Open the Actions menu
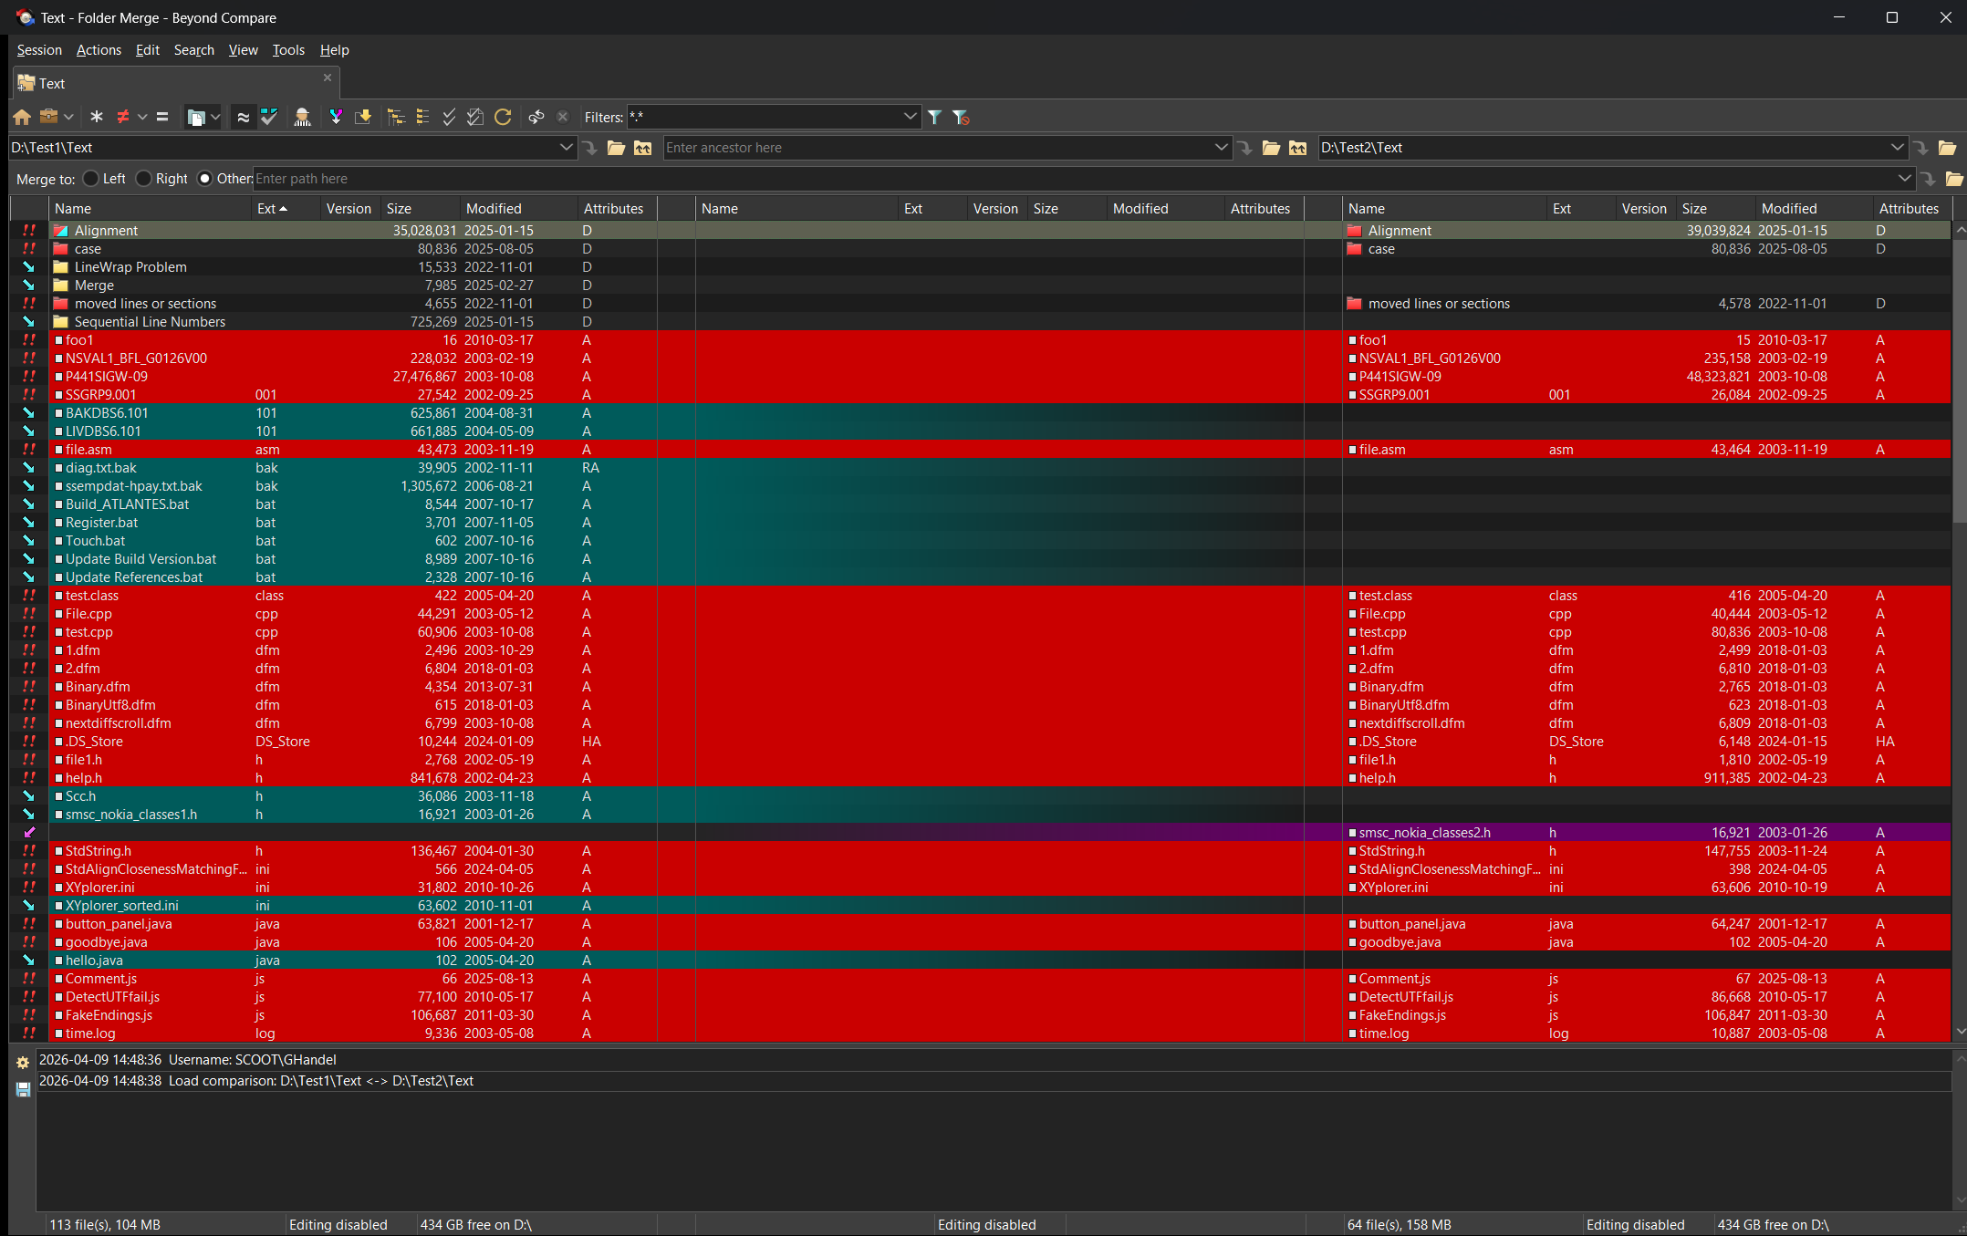Image resolution: width=1967 pixels, height=1236 pixels. (x=99, y=50)
